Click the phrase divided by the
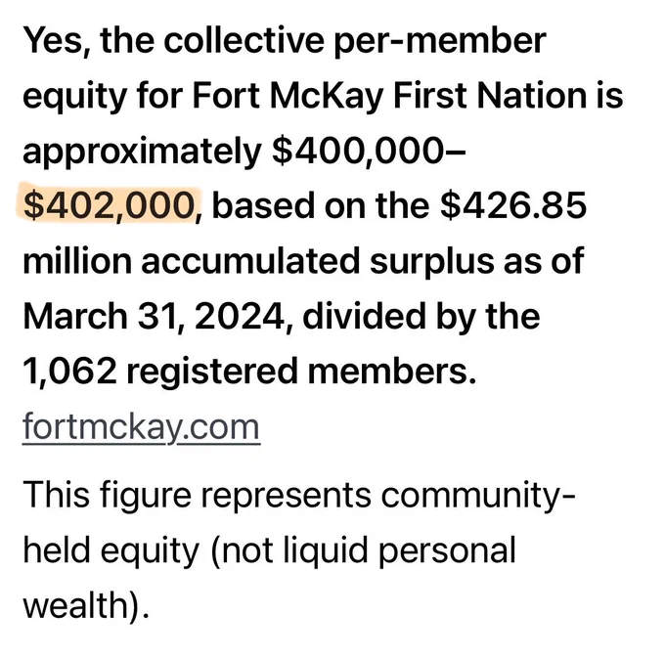 (421, 317)
